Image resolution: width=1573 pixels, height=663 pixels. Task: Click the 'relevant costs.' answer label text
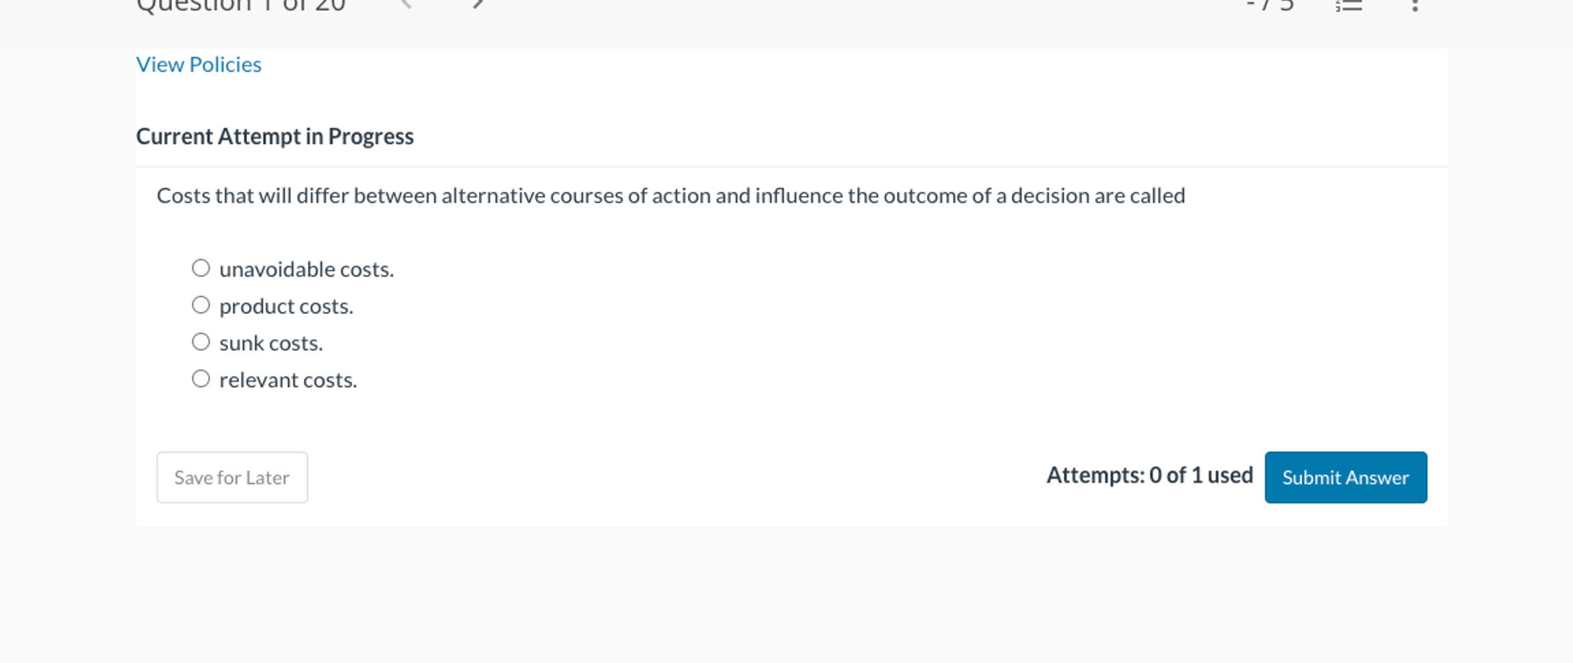pyautogui.click(x=288, y=380)
